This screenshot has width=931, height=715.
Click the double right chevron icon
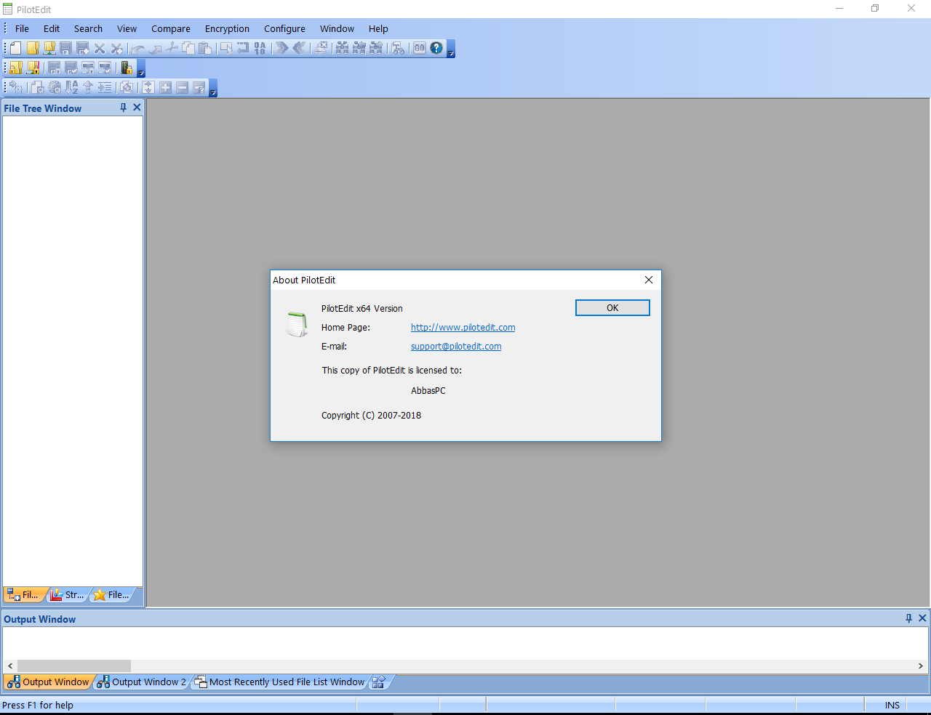tap(281, 48)
